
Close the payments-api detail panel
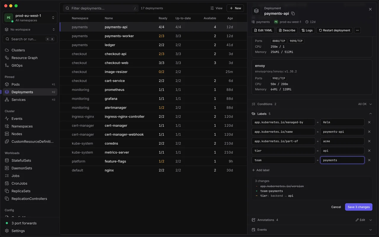point(370,9)
